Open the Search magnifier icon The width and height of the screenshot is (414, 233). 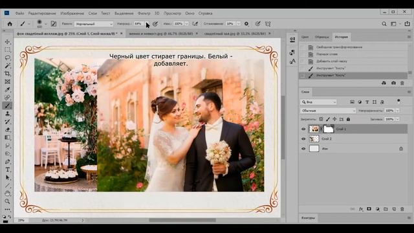384,24
